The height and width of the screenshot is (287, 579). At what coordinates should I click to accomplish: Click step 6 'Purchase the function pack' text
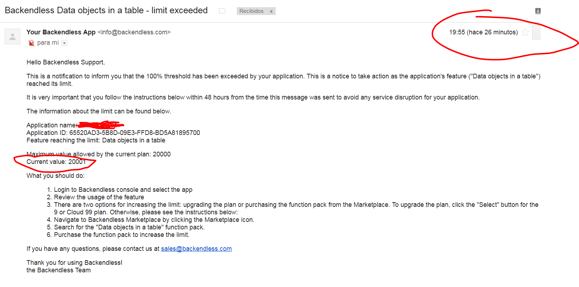[x=122, y=235]
